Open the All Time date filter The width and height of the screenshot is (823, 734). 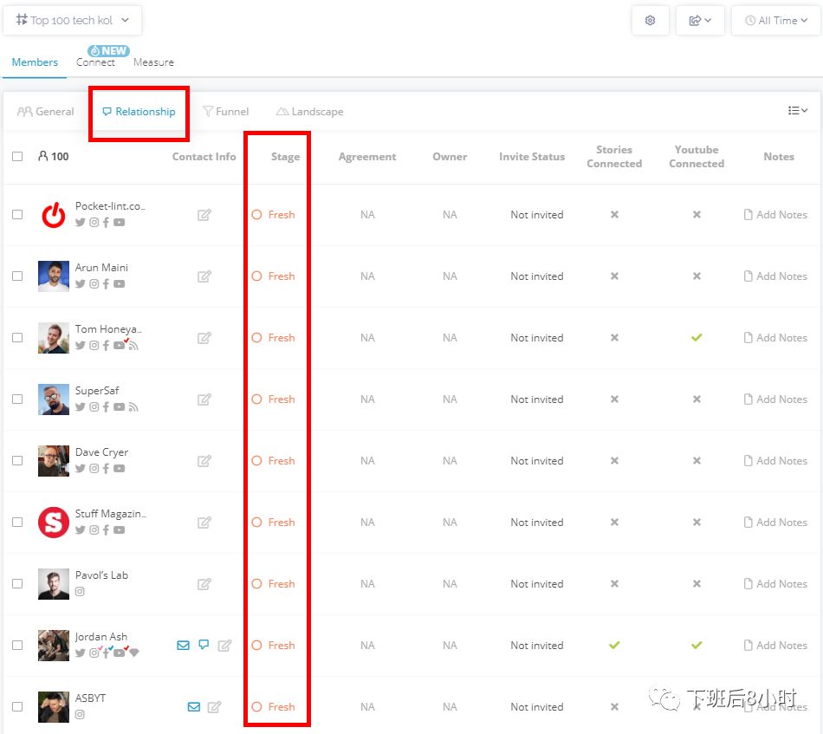coord(775,21)
